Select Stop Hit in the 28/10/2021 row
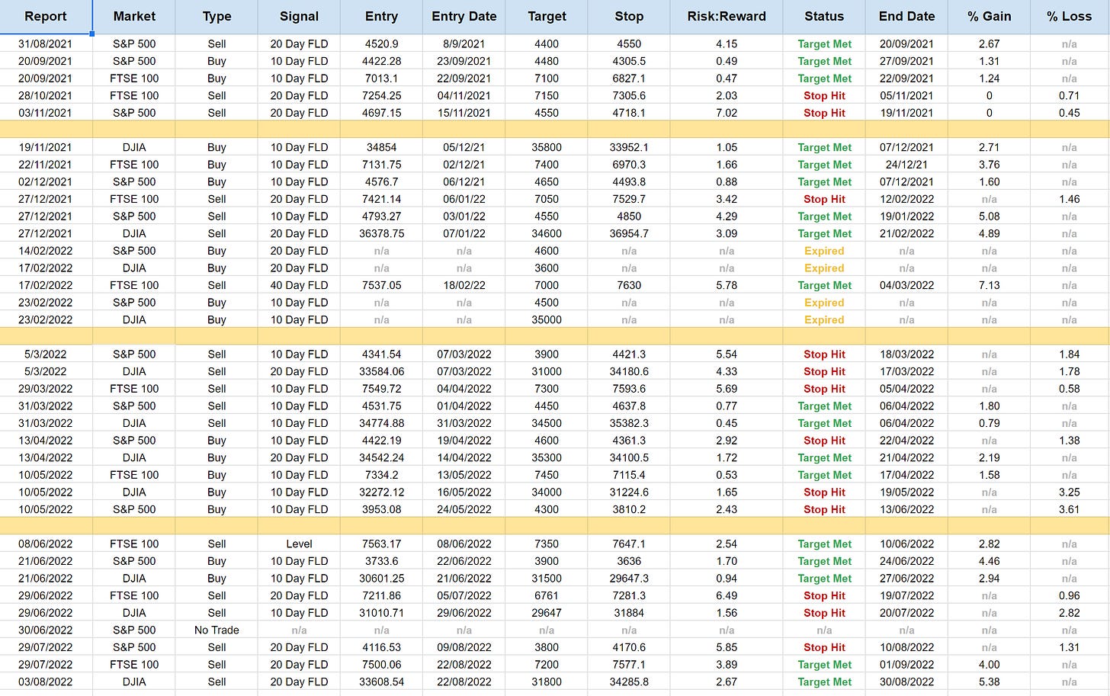Screen dimensions: 1110x696 [x=824, y=96]
